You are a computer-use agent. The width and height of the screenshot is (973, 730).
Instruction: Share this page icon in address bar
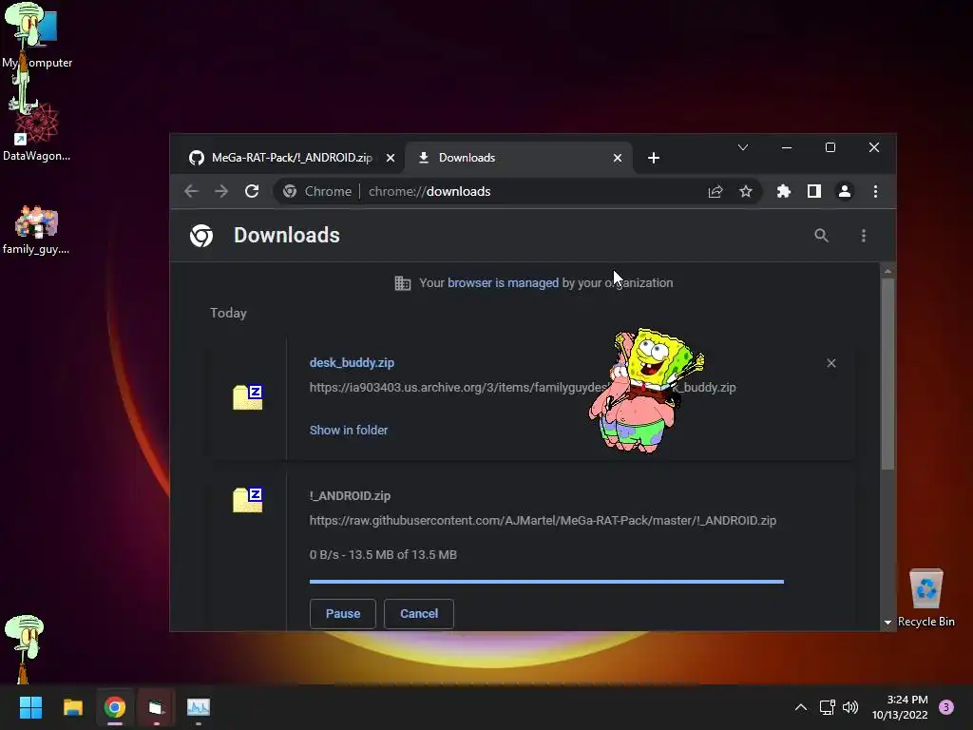pyautogui.click(x=715, y=191)
